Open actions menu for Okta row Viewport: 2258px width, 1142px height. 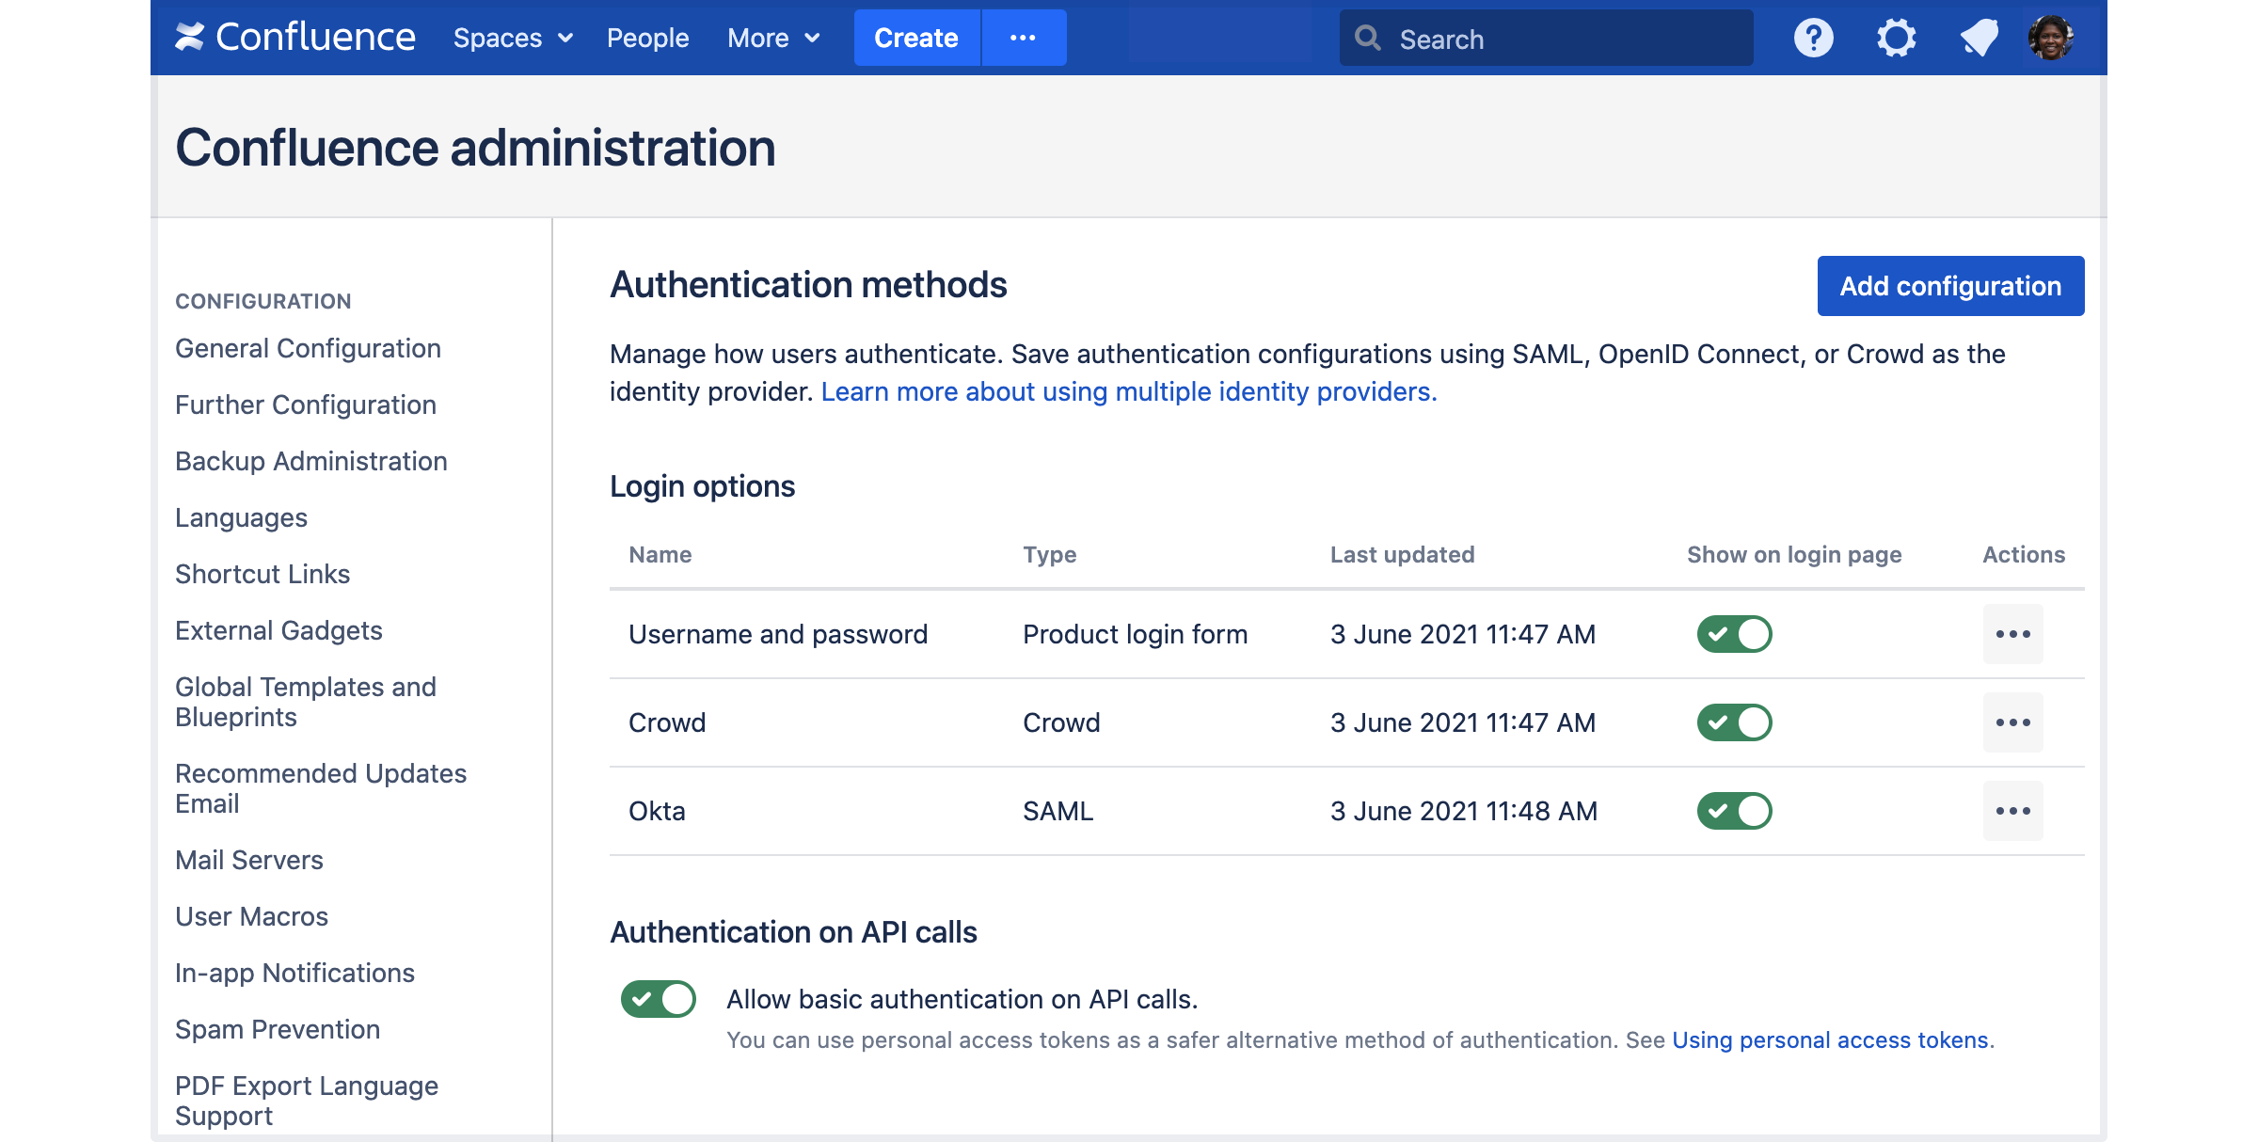coord(2012,811)
